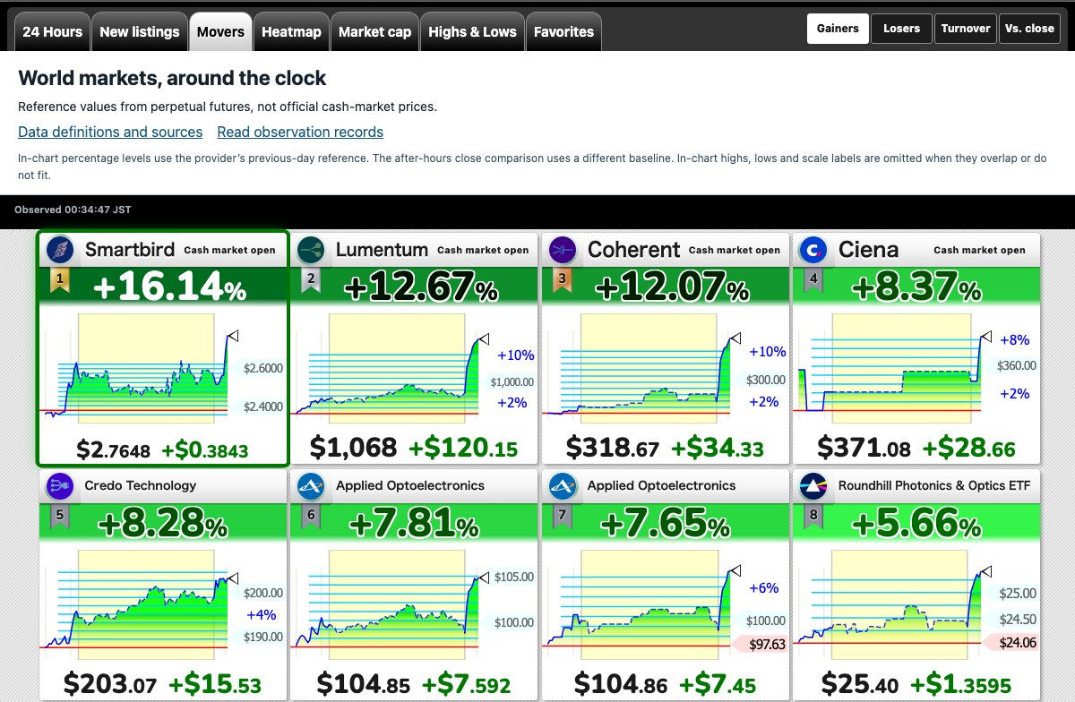Select the Gainers filter
Viewport: 1075px width, 702px height.
coord(838,29)
